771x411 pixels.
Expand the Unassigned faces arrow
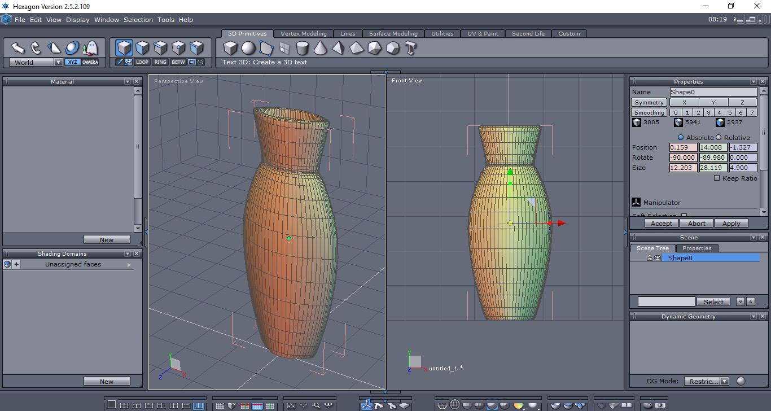pos(129,264)
